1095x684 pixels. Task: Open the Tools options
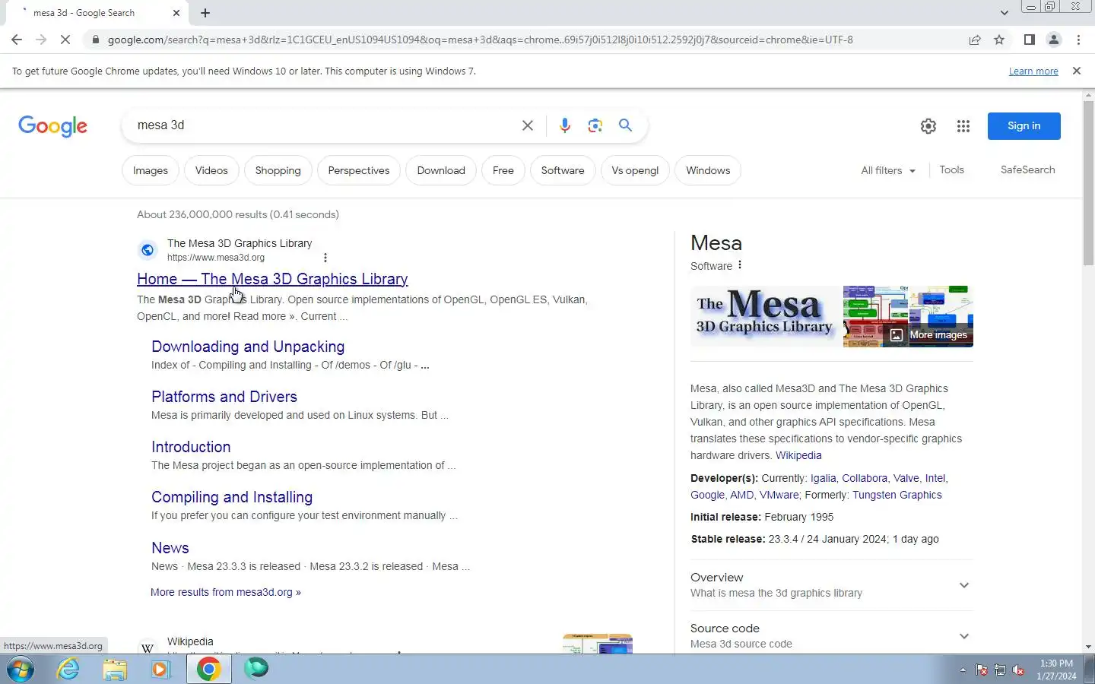(951, 170)
